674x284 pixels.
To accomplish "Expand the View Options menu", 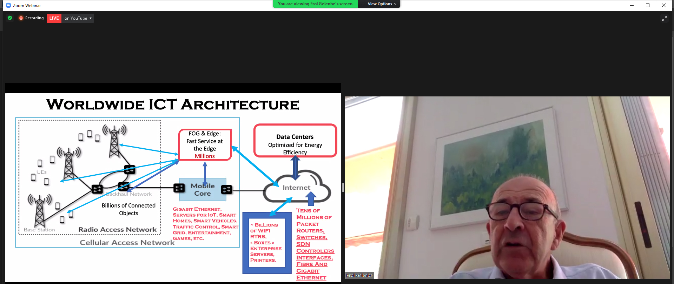I will (382, 4).
